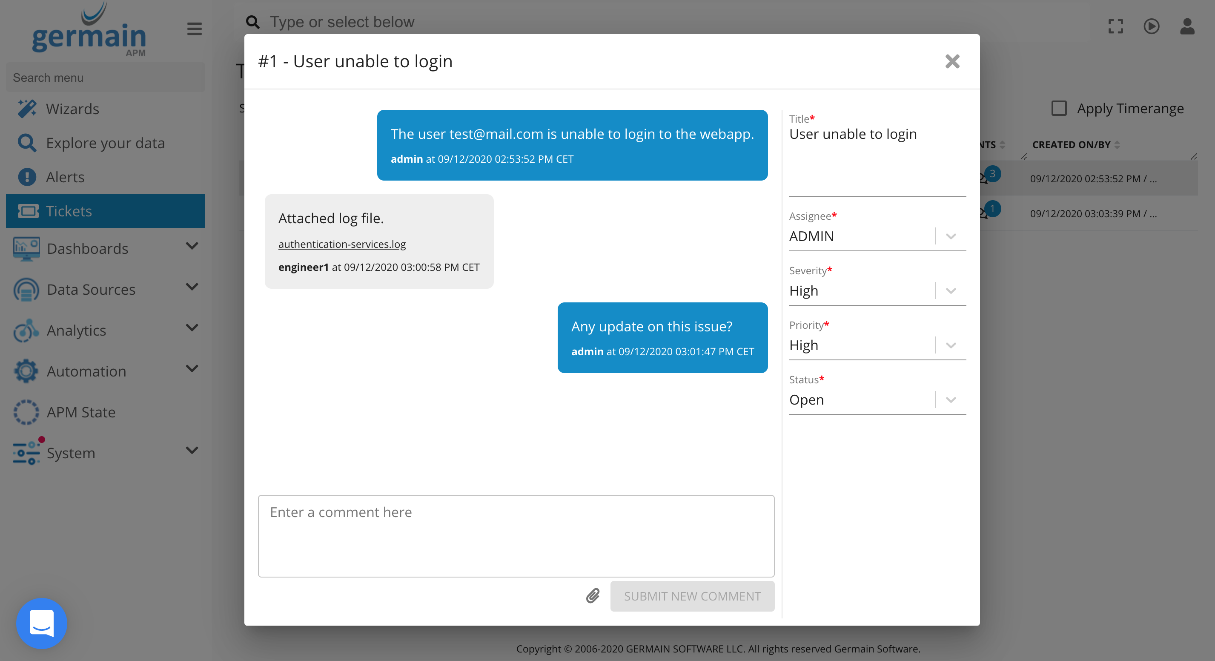Close the ticket dialog with X
The width and height of the screenshot is (1215, 661).
(x=952, y=61)
